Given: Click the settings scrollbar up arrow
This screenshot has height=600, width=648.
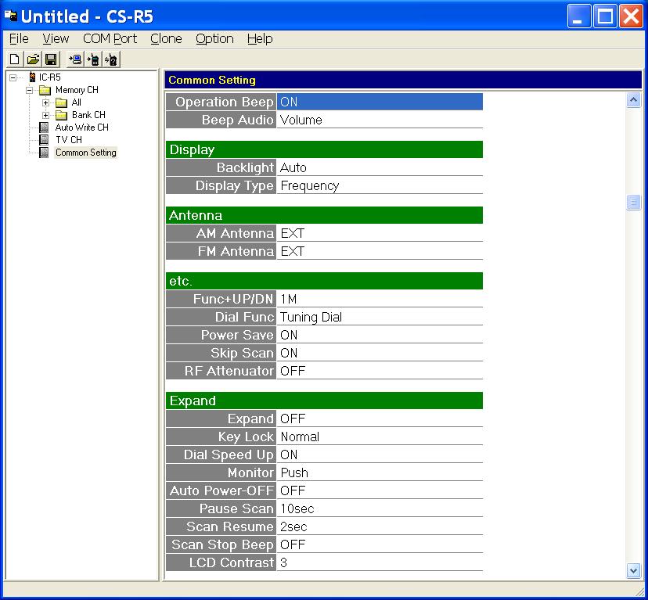Looking at the screenshot, I should click(633, 100).
